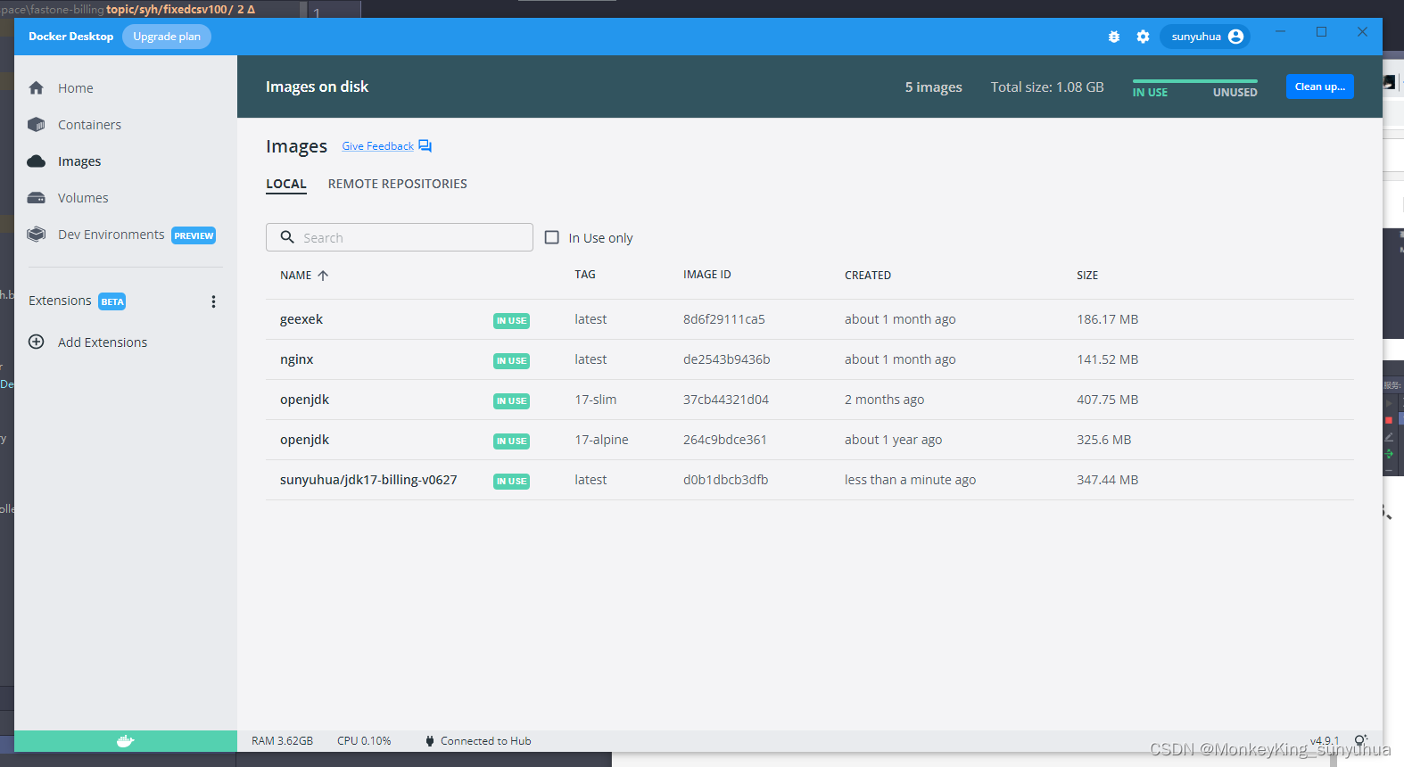Open the Give Feedback link
1404x767 pixels.
(x=378, y=146)
